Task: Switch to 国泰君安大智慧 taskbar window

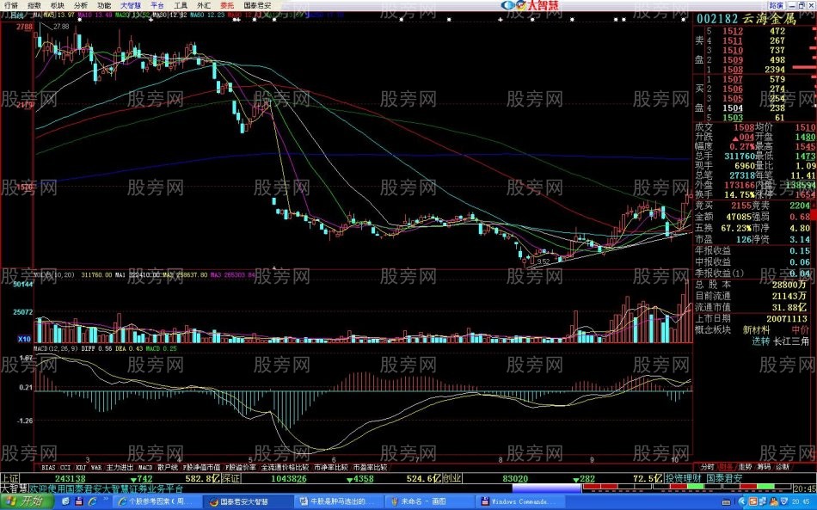Action: pos(248,501)
